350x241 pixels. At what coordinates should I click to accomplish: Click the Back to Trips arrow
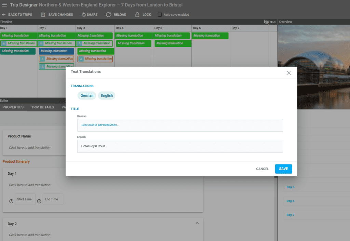pyautogui.click(x=4, y=15)
